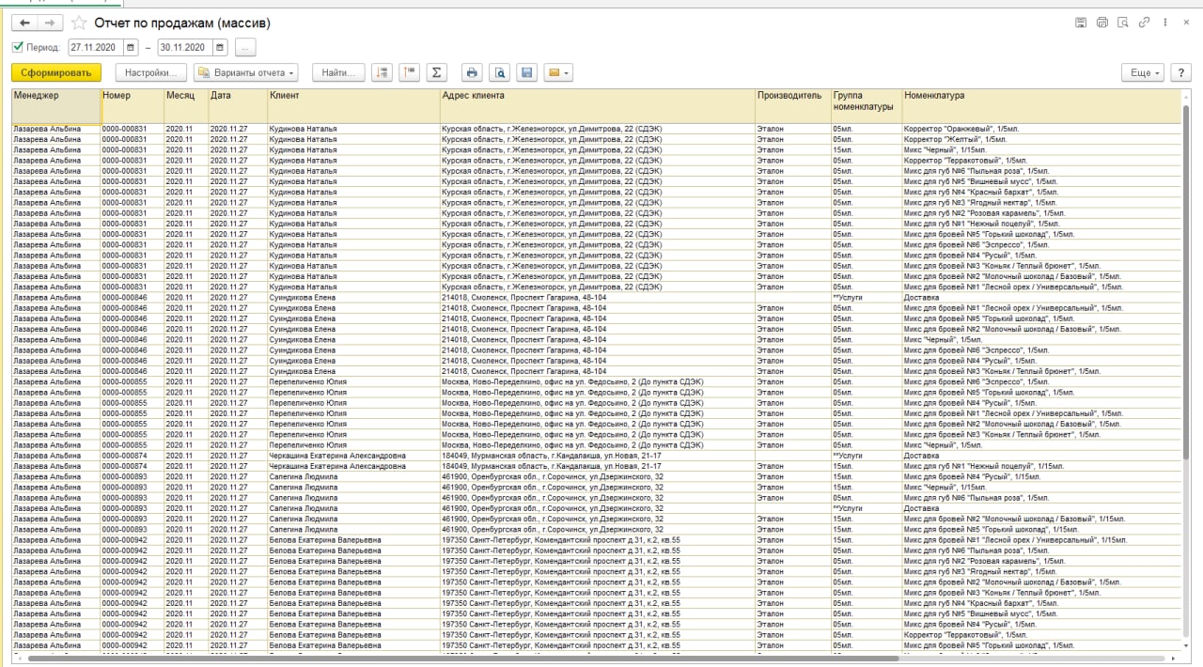Add report to favorites with star icon

(x=79, y=23)
